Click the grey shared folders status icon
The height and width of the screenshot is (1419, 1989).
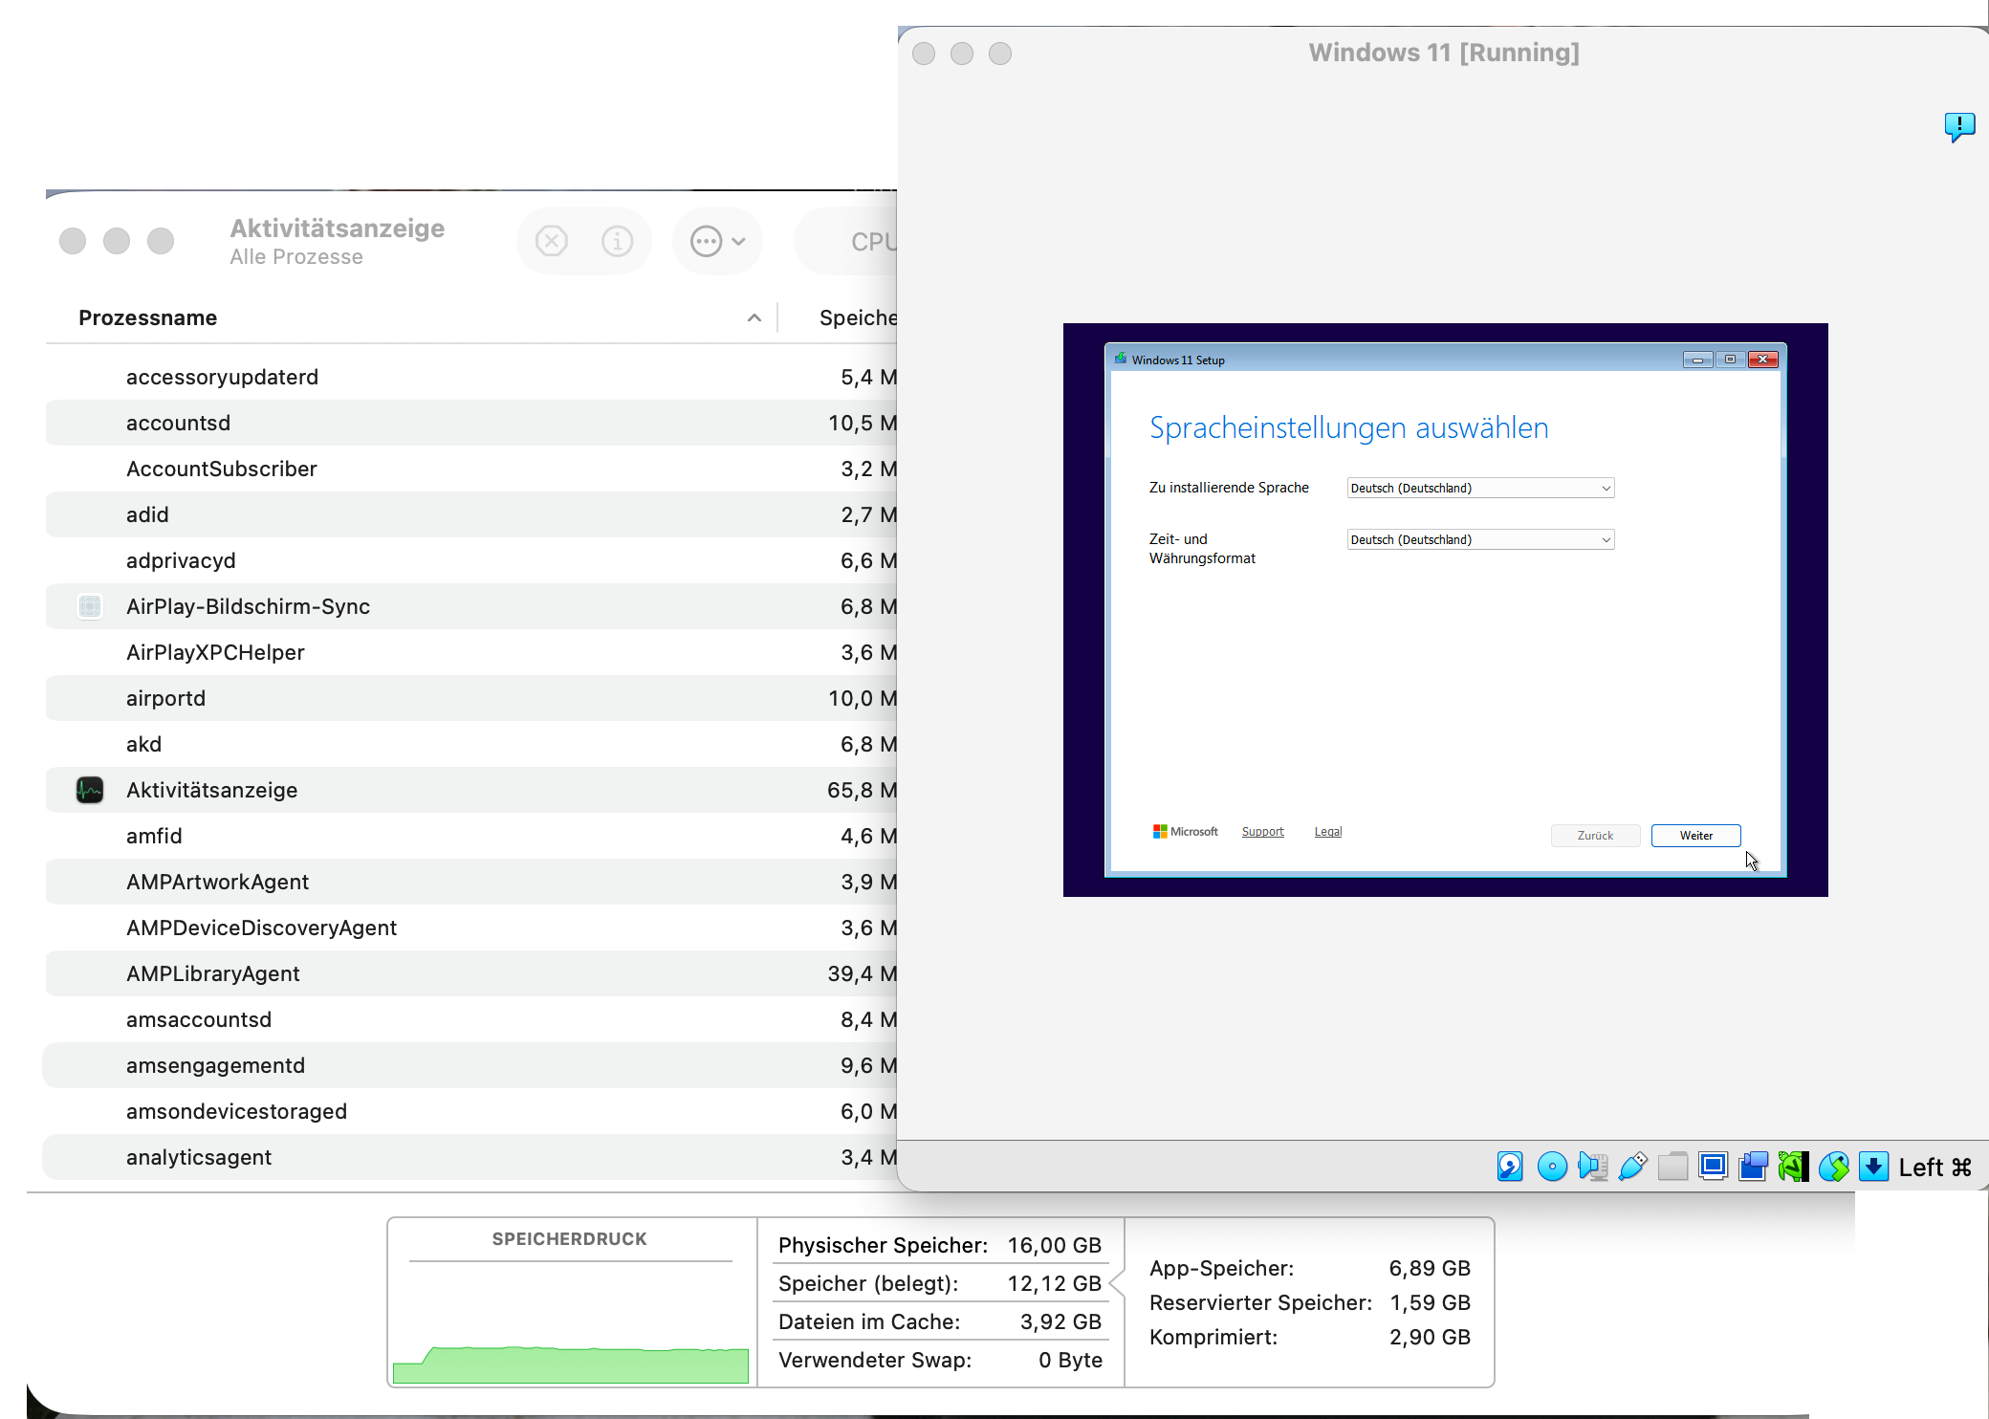pos(1673,1167)
